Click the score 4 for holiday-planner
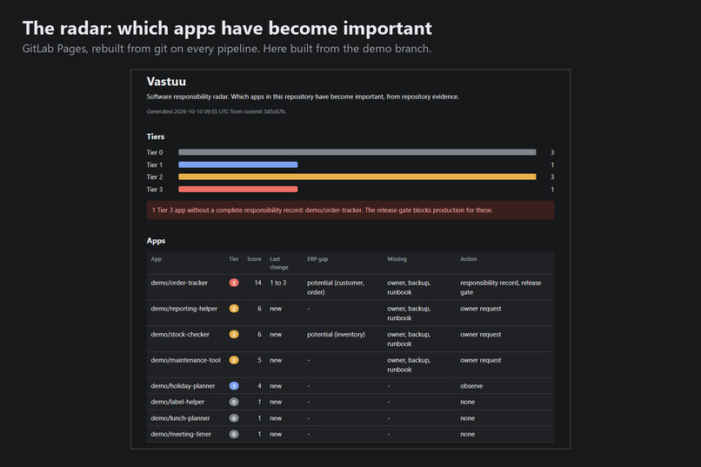 [x=259, y=385]
